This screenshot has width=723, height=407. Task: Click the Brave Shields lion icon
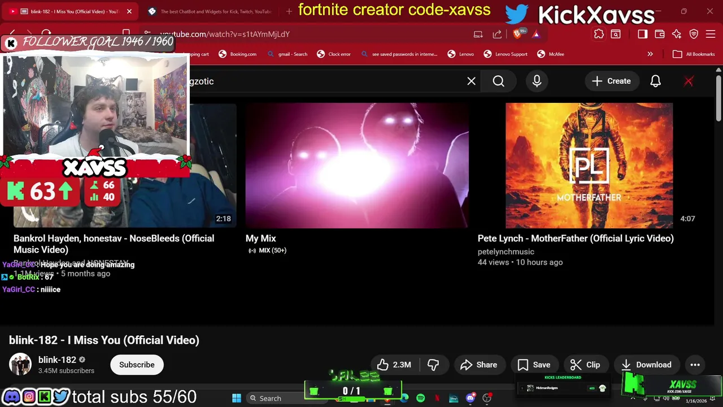pos(517,34)
